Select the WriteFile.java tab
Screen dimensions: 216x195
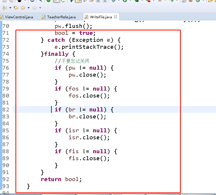coord(101,17)
